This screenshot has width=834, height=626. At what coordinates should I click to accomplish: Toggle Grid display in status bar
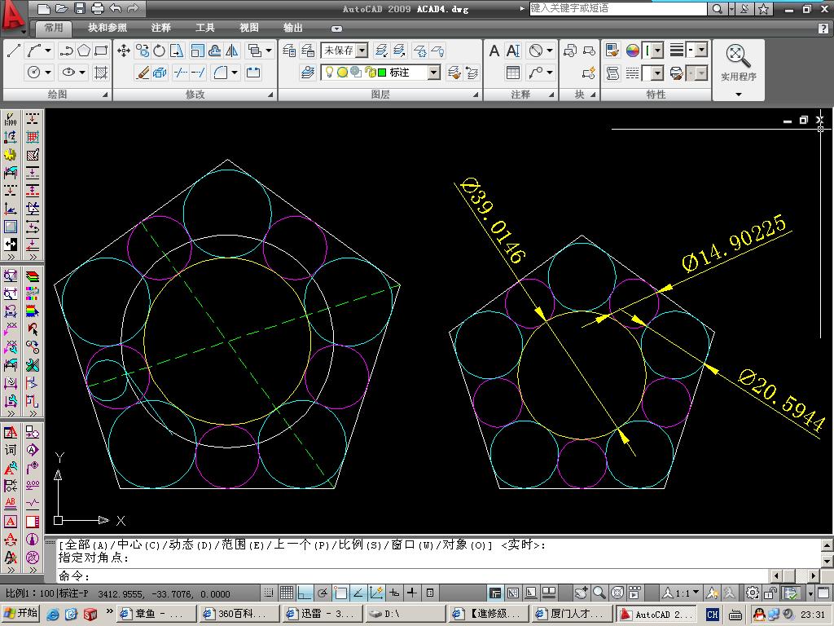tap(287, 593)
